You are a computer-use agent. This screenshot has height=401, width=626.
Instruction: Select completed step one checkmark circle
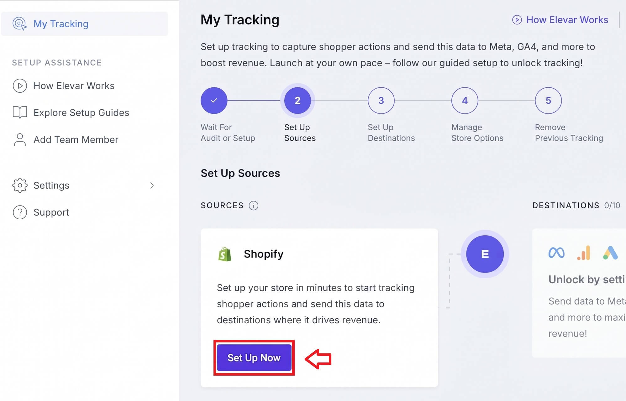pyautogui.click(x=214, y=101)
